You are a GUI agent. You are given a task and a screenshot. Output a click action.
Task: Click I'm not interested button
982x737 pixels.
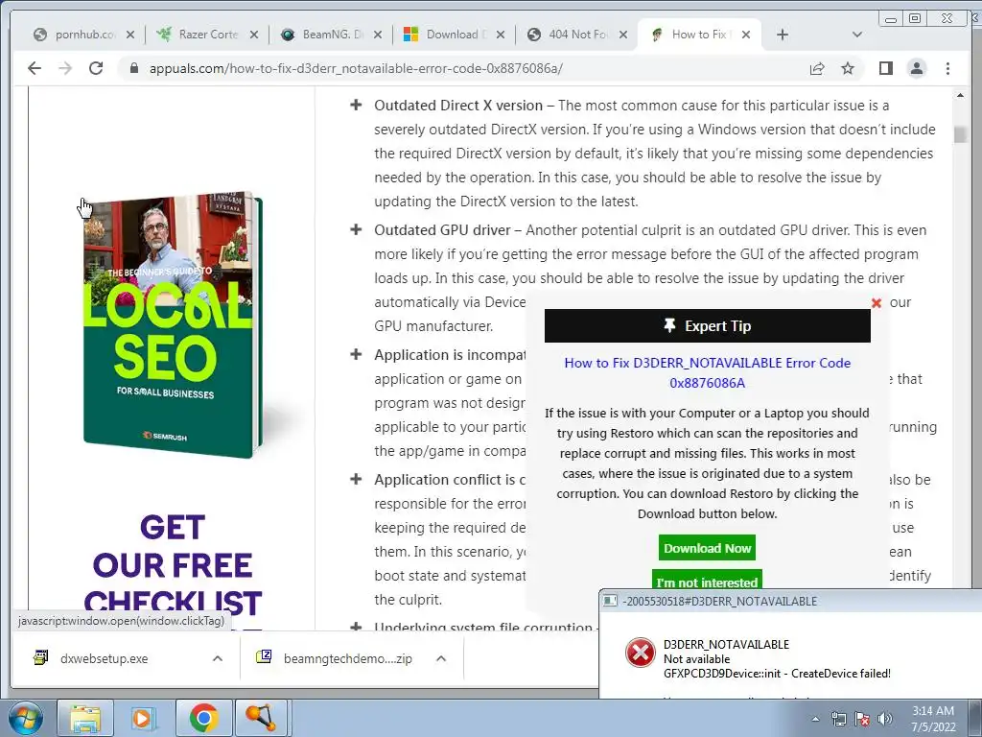[x=707, y=581]
